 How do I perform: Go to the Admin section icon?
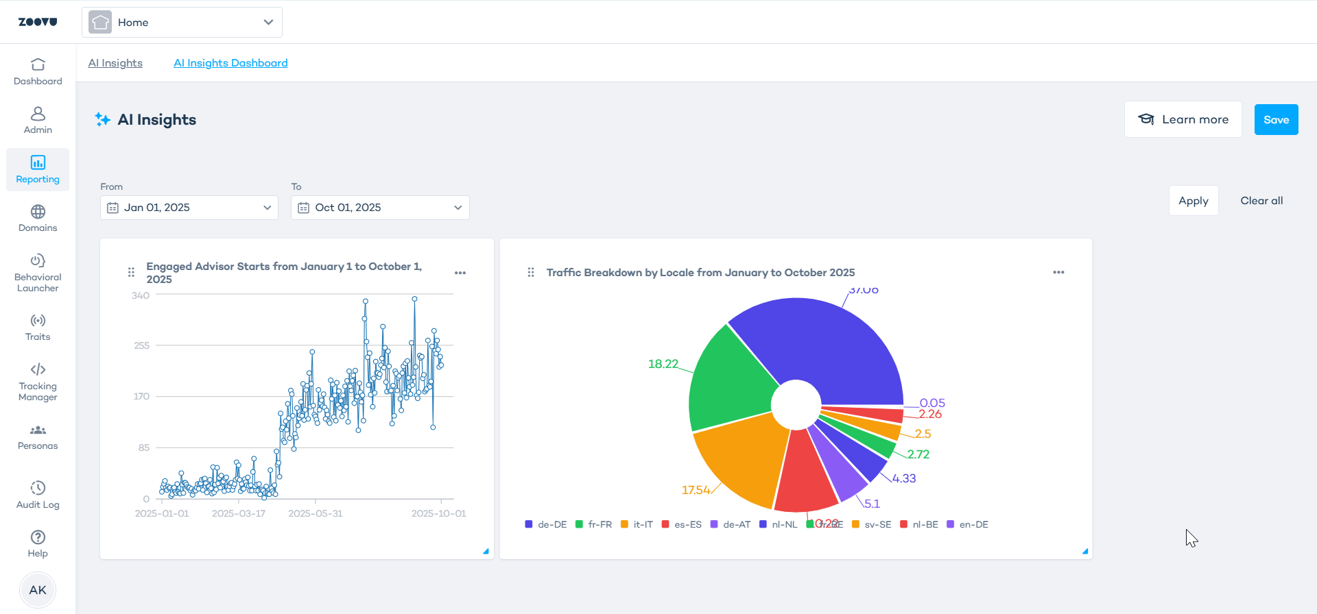click(38, 113)
